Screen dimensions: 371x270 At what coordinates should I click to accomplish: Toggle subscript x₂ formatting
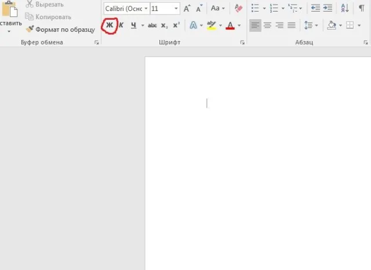[164, 25]
